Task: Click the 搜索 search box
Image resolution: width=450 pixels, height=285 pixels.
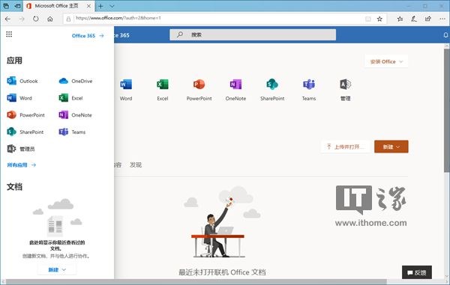Action: (253, 34)
